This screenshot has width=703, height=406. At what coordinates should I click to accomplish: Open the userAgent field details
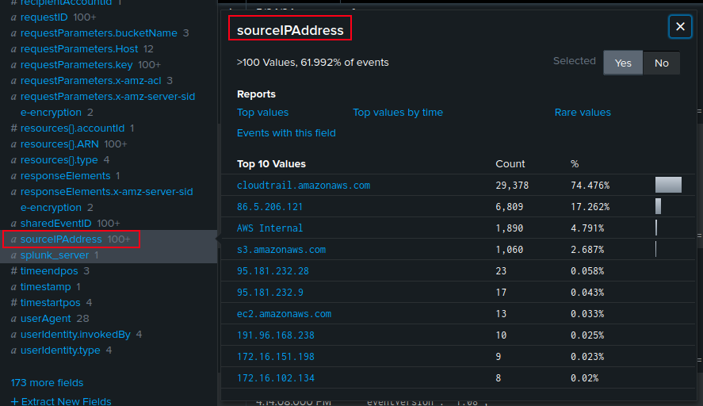click(44, 318)
